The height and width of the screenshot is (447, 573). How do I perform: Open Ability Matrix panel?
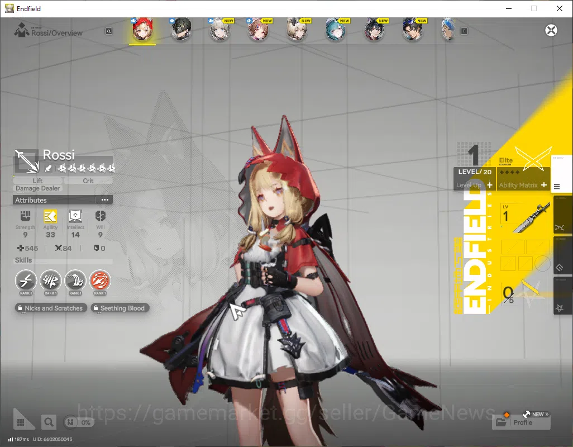(x=523, y=185)
